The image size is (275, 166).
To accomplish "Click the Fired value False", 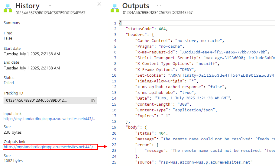I will pos(8,38).
